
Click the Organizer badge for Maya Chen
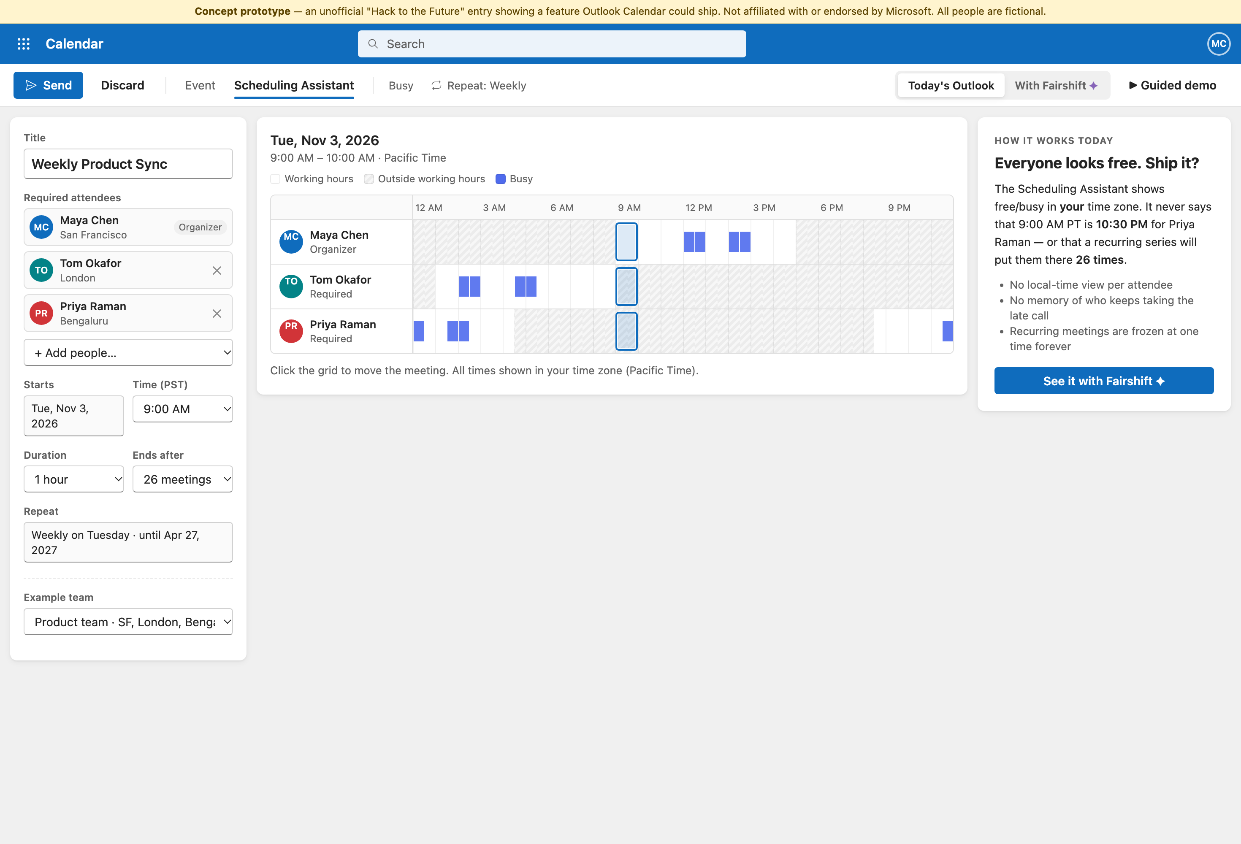[x=200, y=227]
